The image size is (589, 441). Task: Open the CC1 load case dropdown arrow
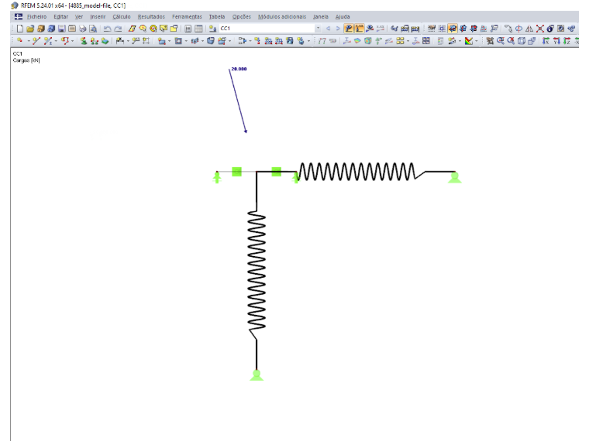coord(319,29)
